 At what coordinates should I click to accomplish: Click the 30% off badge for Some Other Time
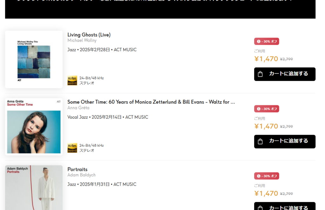267,109
